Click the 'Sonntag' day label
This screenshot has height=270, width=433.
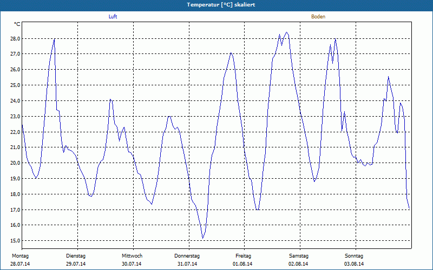tap(354, 256)
